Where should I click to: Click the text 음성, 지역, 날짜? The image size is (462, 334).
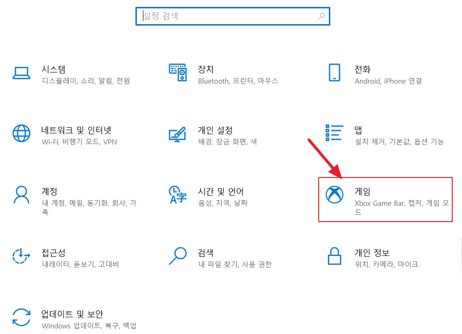[223, 203]
